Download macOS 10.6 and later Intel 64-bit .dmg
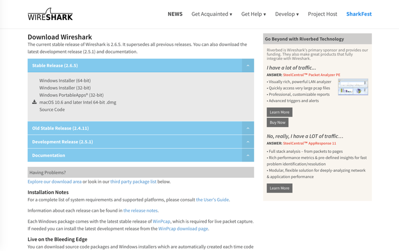The width and height of the screenshot is (399, 251). tap(78, 102)
